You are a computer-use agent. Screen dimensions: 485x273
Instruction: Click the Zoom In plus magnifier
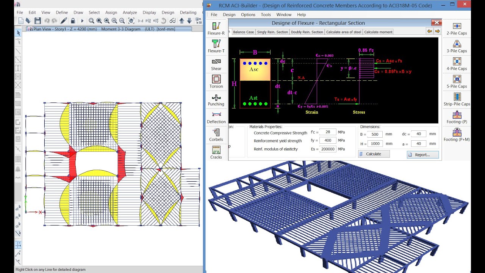click(x=114, y=21)
